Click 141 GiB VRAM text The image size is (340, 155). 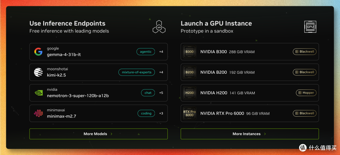tap(242, 93)
